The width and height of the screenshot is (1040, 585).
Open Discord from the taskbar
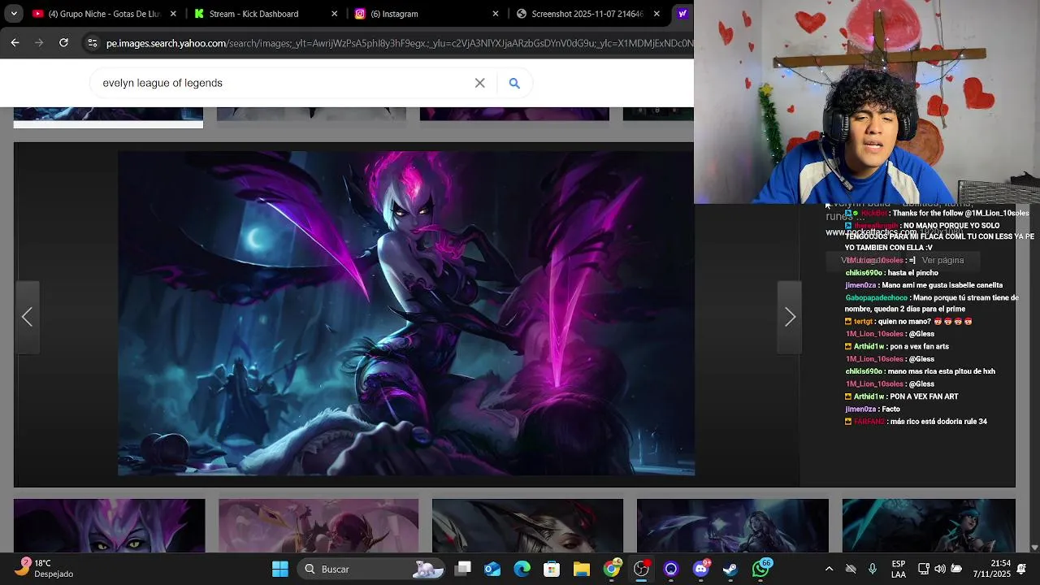(x=701, y=569)
